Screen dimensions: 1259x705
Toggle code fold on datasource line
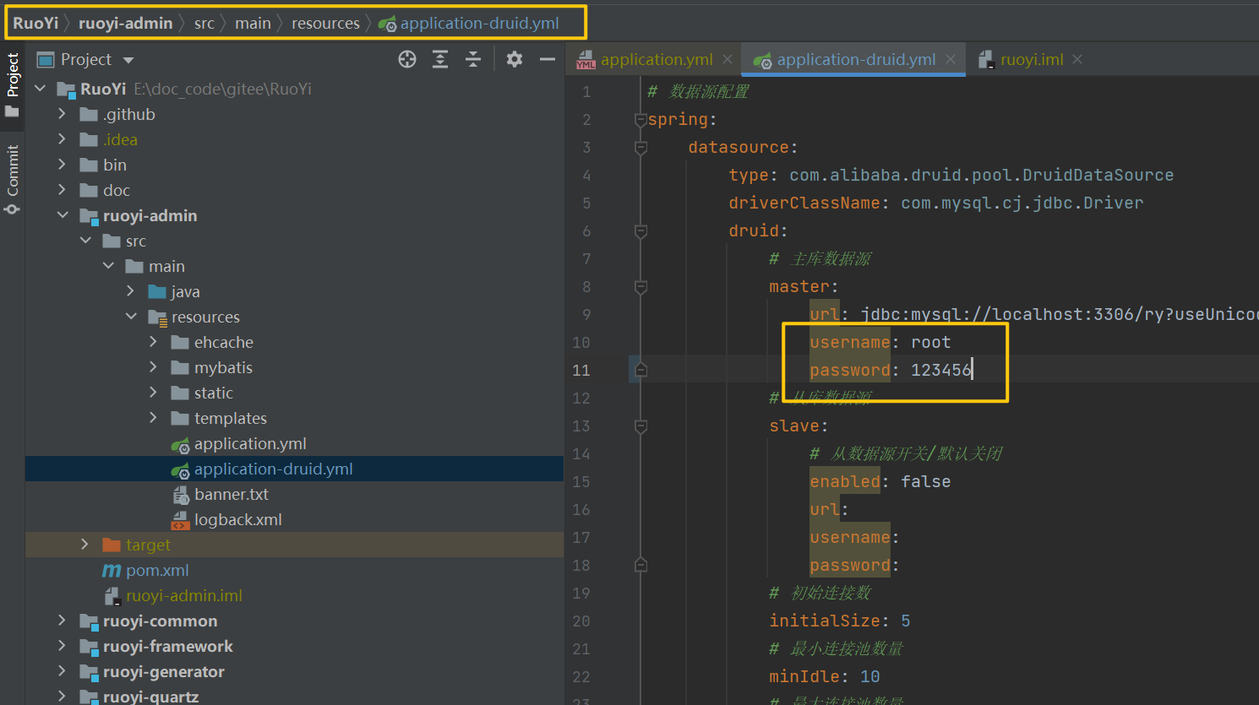[x=640, y=148]
